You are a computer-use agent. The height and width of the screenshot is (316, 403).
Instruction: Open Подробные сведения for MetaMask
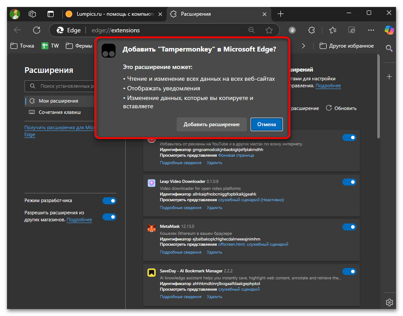[181, 252]
